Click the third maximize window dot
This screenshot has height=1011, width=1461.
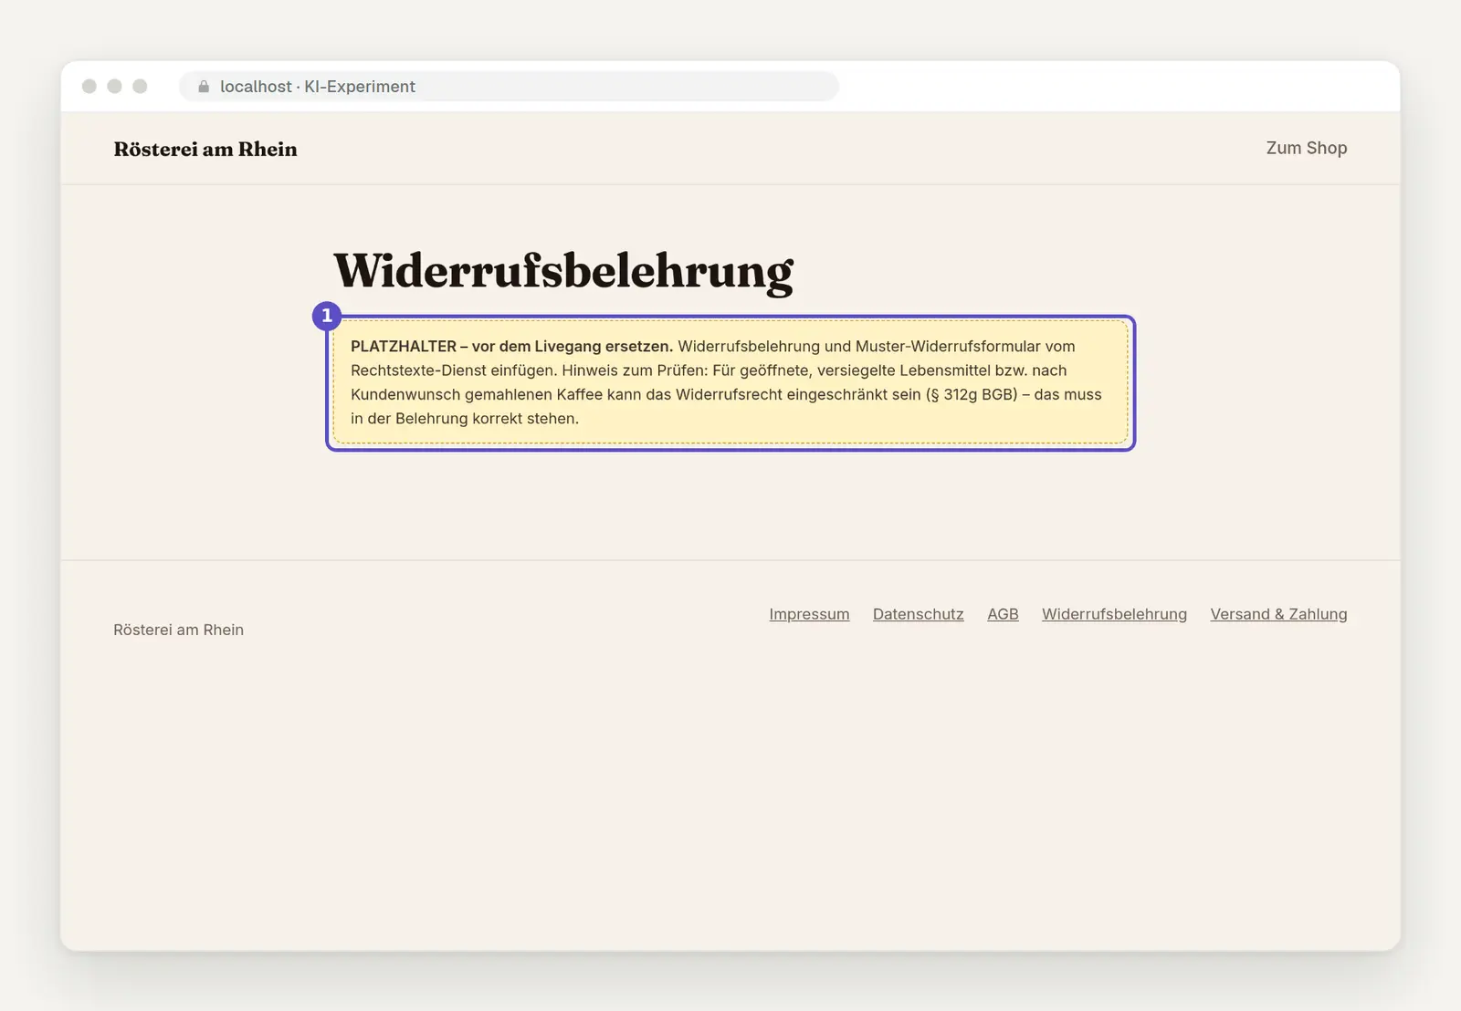(140, 86)
